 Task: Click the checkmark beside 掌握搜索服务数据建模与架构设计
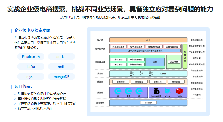15,94
